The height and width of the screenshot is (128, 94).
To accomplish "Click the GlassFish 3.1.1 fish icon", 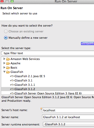I will [x=12, y=85].
